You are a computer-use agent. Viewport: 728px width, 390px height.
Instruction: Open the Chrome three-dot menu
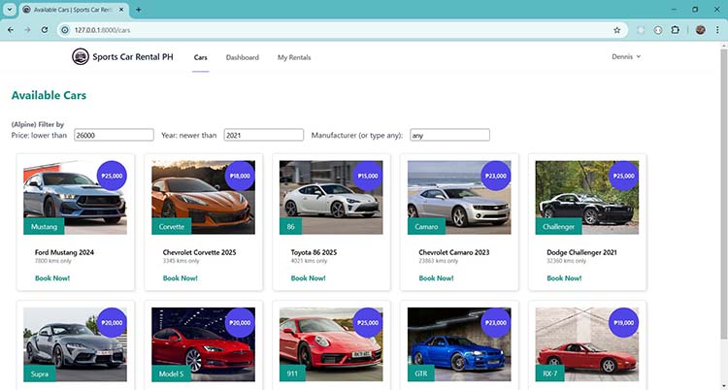coord(717,30)
